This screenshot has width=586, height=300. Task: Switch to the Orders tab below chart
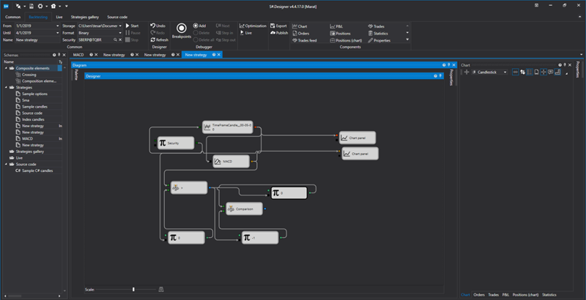[x=479, y=294]
